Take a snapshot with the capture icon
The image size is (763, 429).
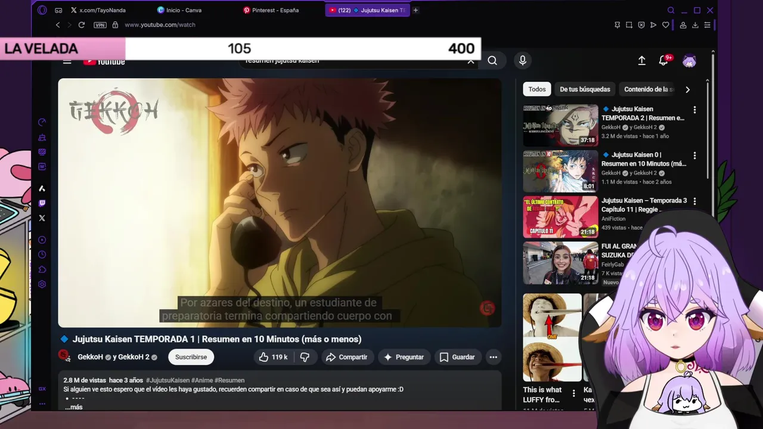click(x=629, y=25)
